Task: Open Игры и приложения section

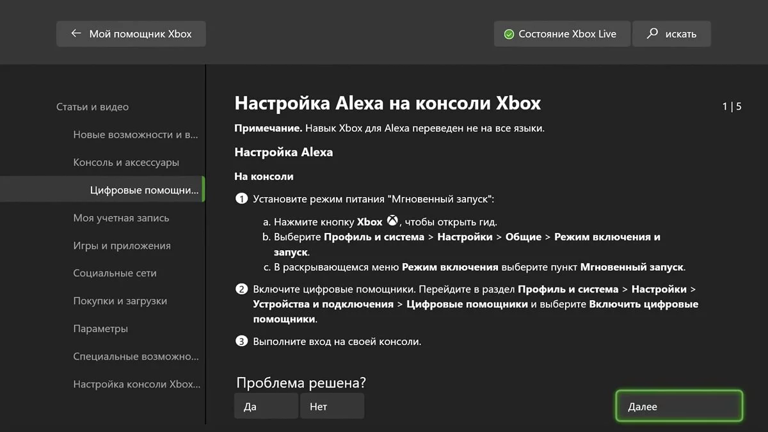Action: click(122, 246)
